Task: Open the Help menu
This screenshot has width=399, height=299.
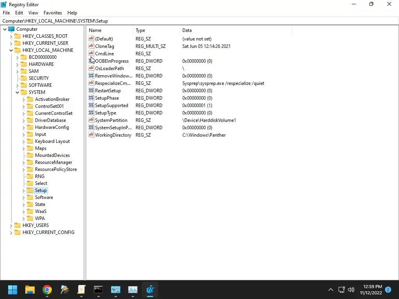Action: (x=72, y=13)
